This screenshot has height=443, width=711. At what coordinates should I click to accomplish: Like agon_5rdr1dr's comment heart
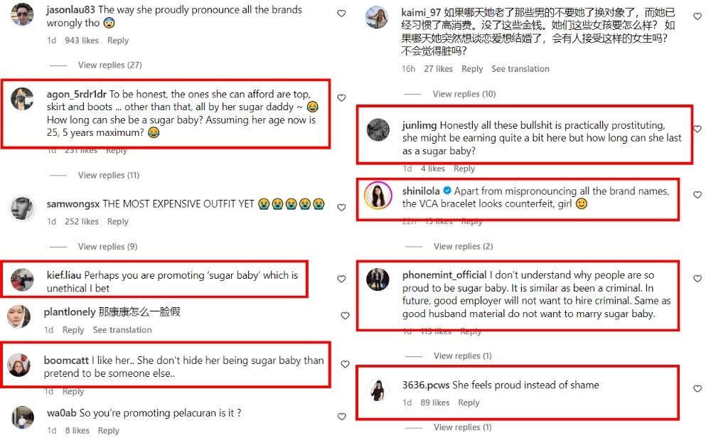341,97
